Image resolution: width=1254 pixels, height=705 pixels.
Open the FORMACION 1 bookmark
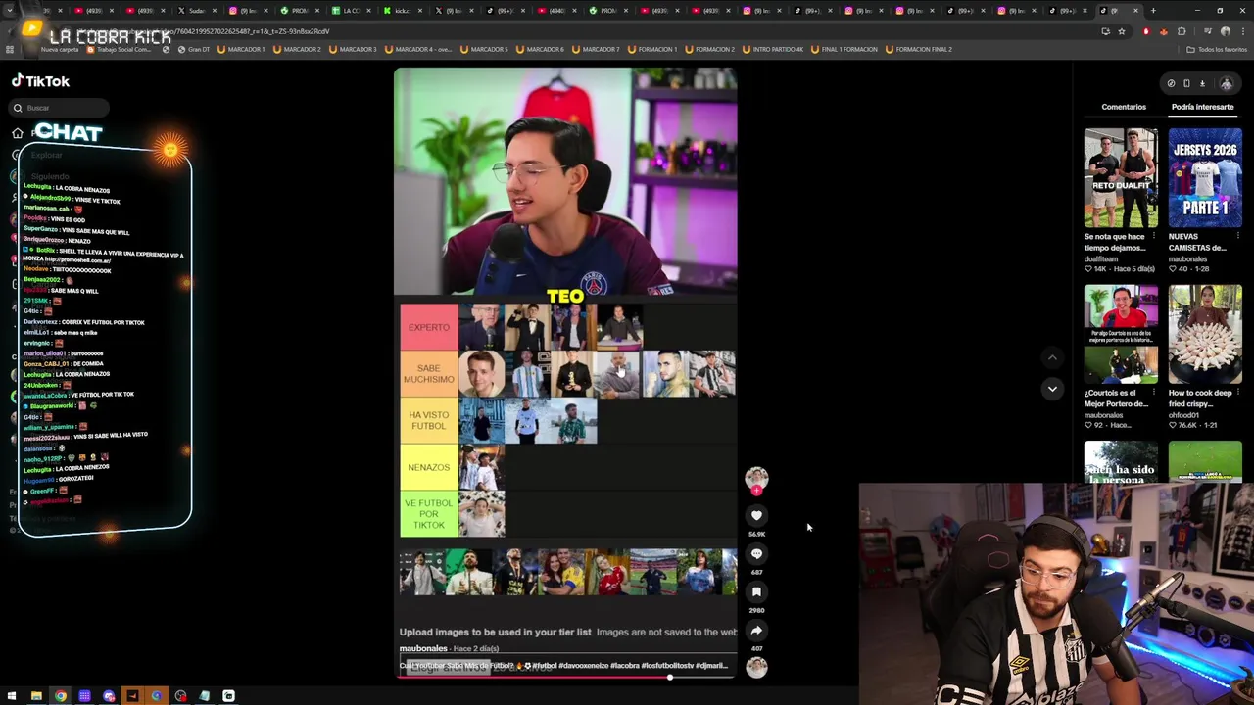(652, 49)
